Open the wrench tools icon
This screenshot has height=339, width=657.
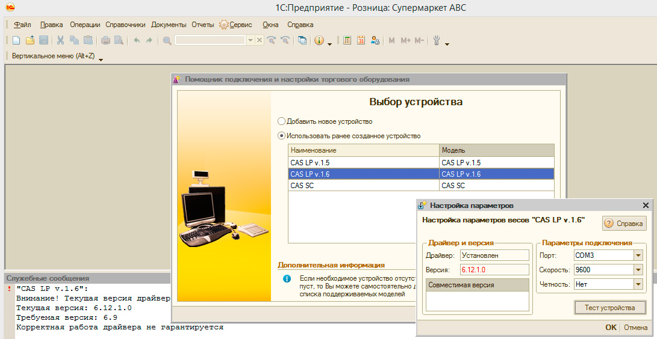click(x=436, y=40)
